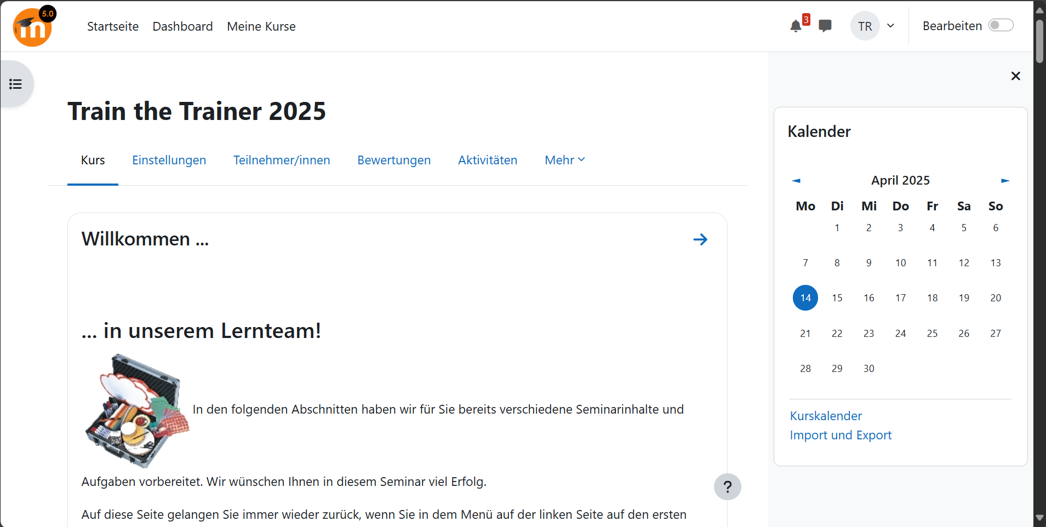Select day 21 in calendar
Image resolution: width=1046 pixels, height=527 pixels.
coord(805,334)
